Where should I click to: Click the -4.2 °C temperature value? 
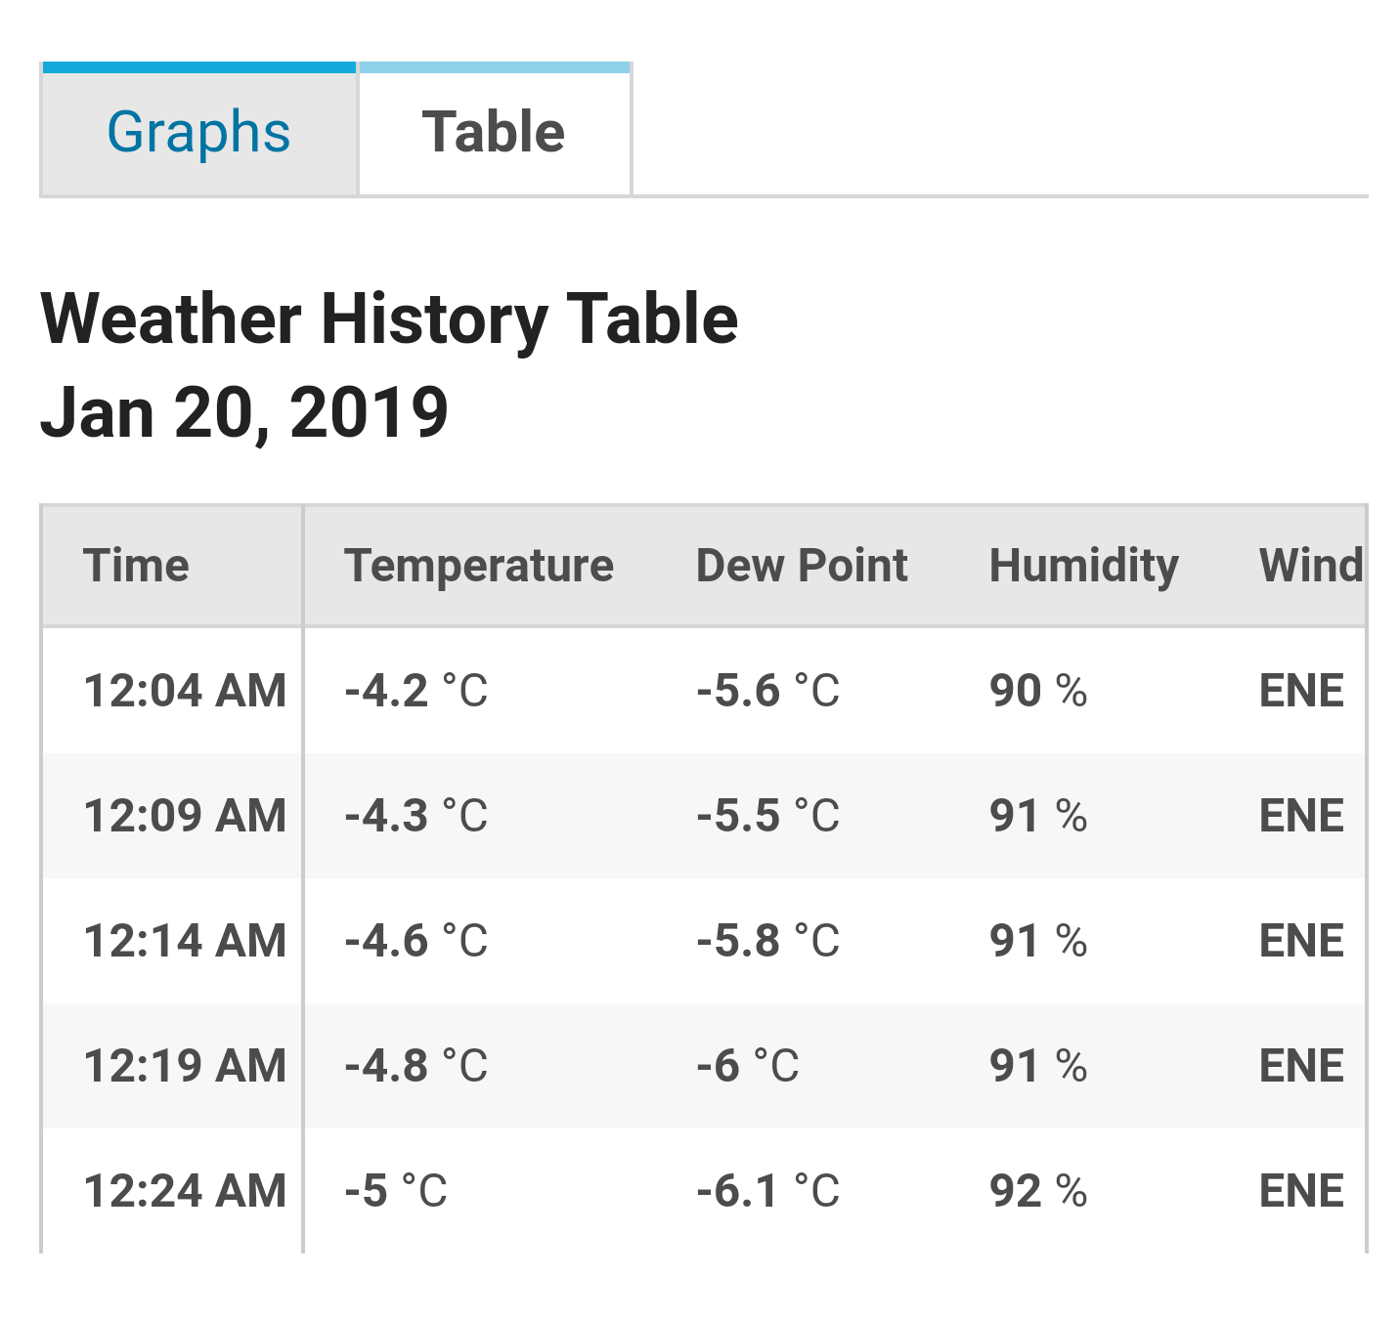point(415,691)
